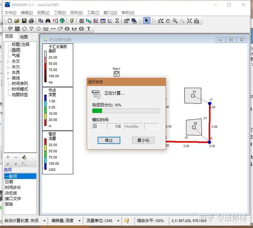Screen dimensions: 253x228
Task: Add a junction node with the circle icon
Action: (x=24, y=29)
